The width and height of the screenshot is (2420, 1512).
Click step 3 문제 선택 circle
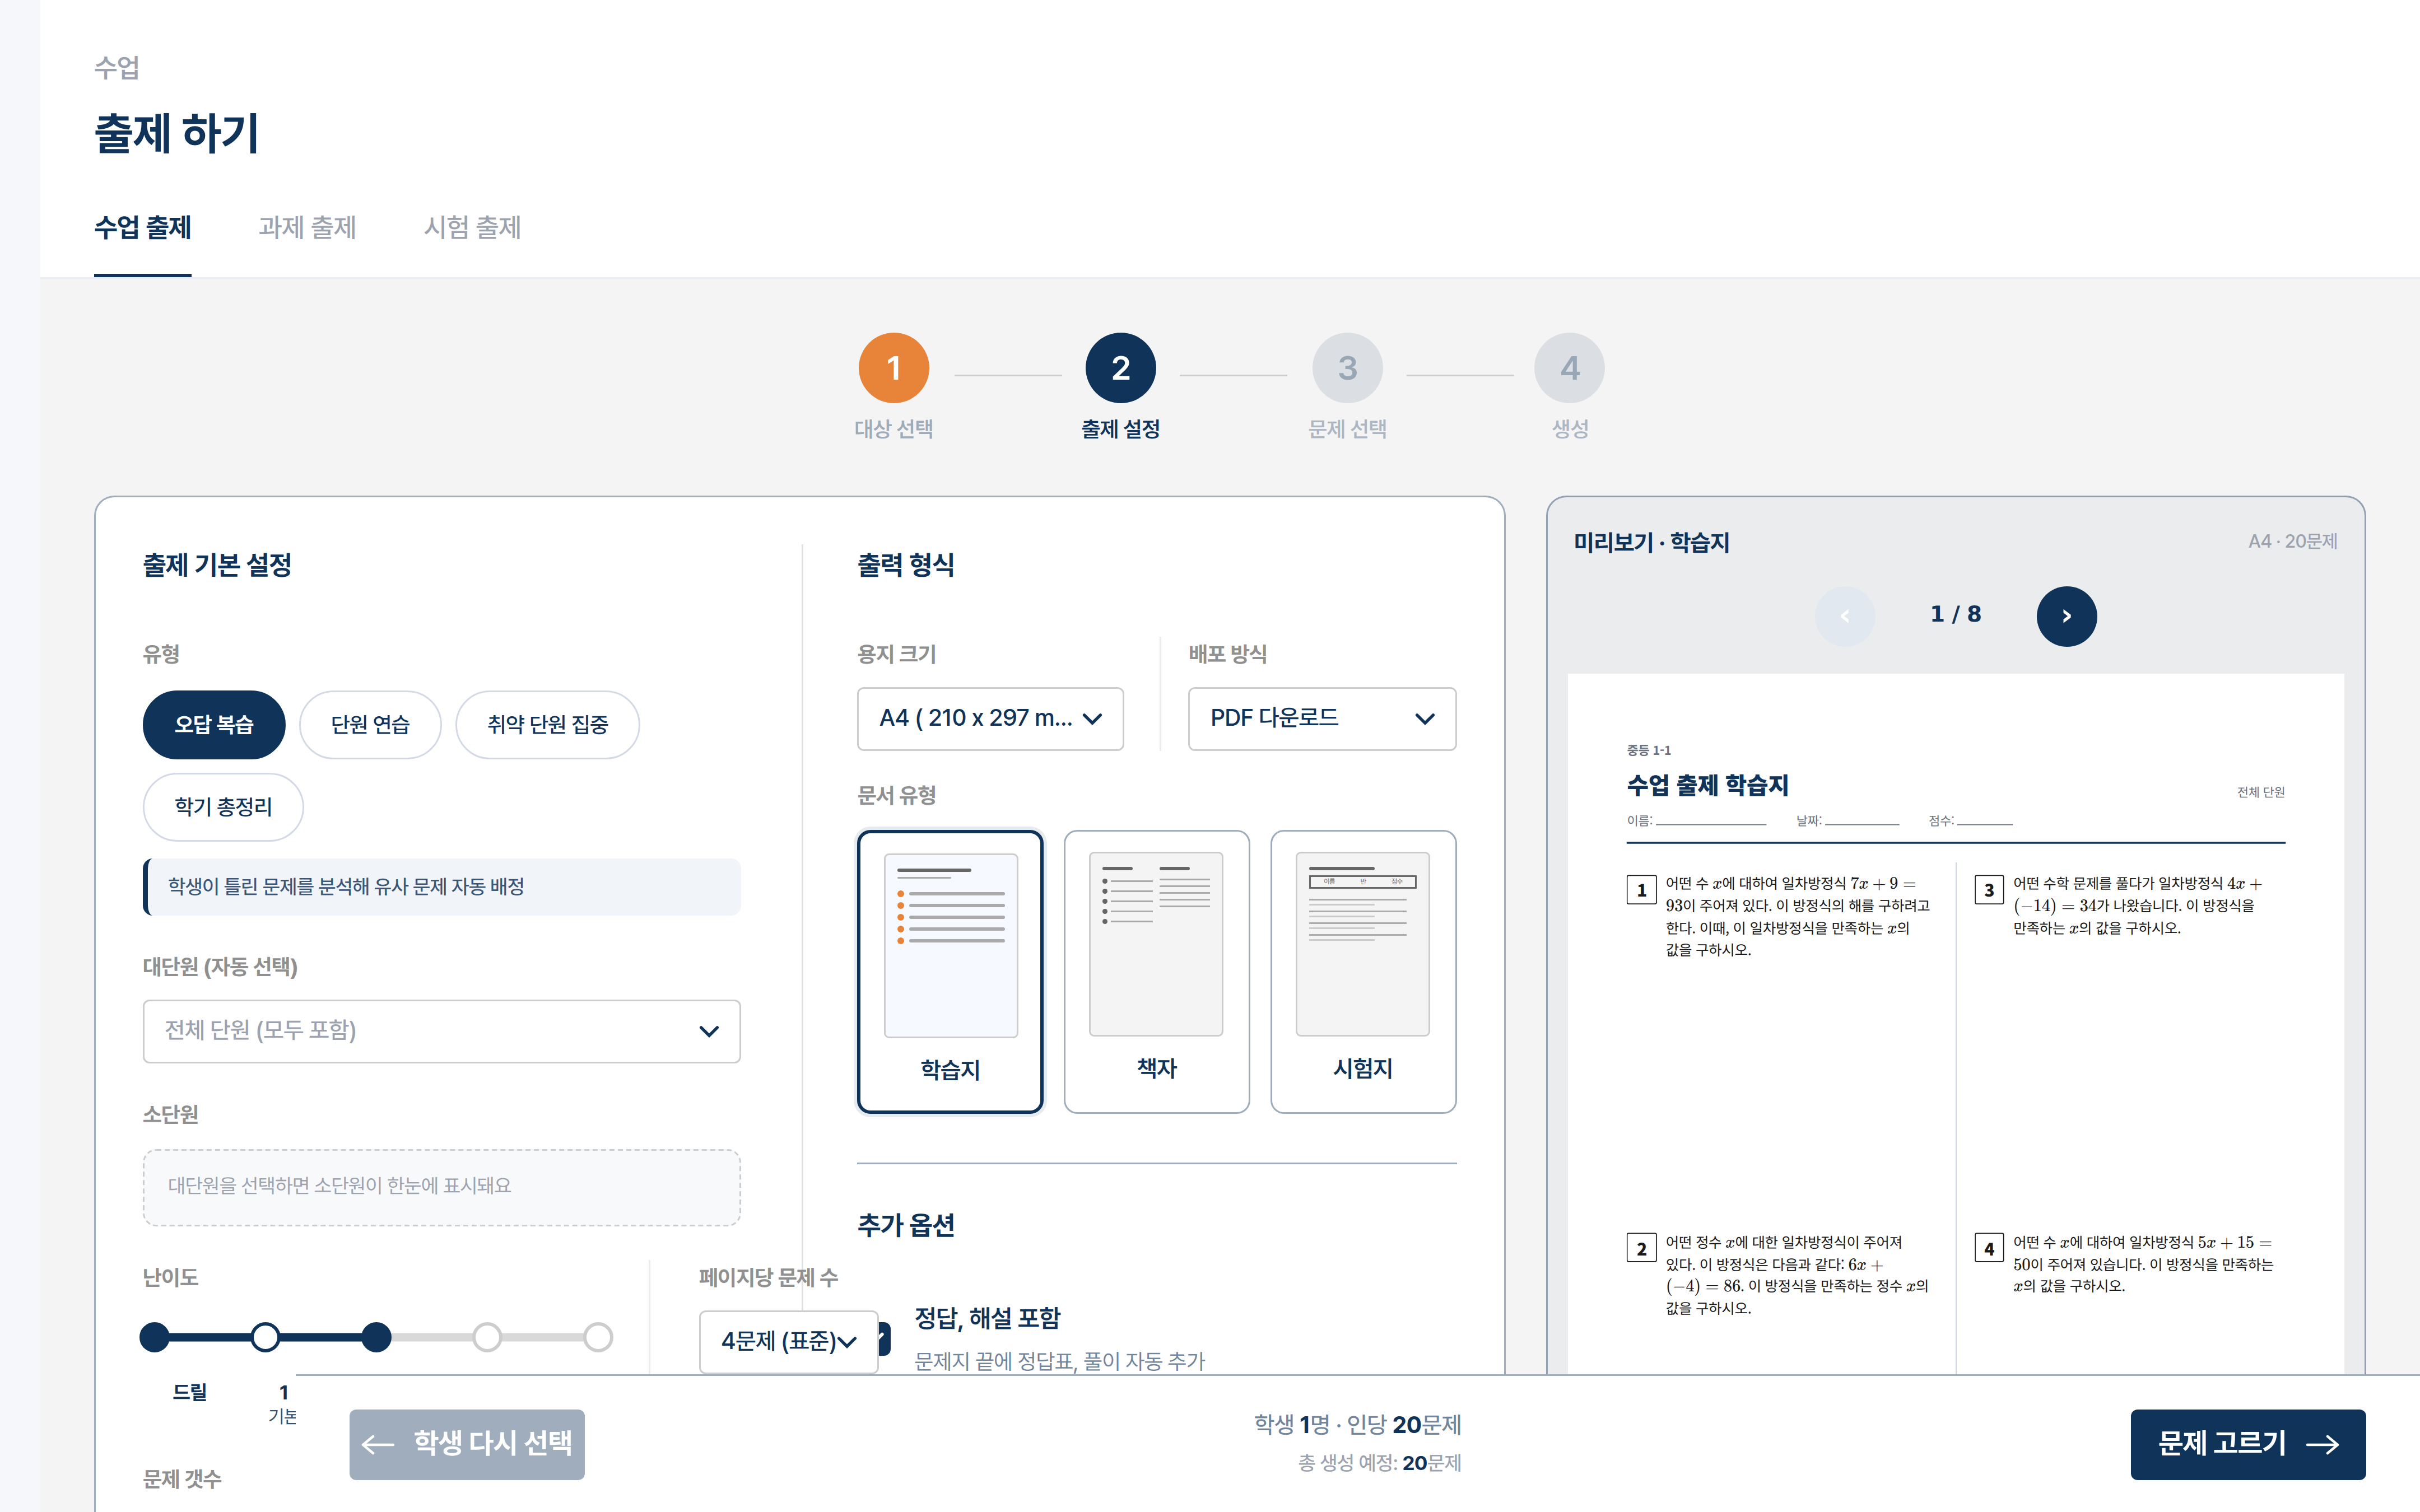1347,368
